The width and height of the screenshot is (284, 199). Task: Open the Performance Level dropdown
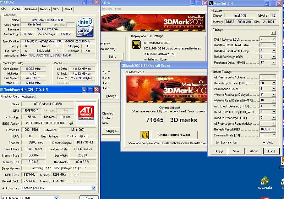pos(274,89)
